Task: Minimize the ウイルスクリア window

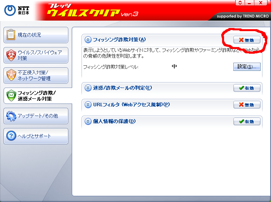Action: click(x=249, y=3)
